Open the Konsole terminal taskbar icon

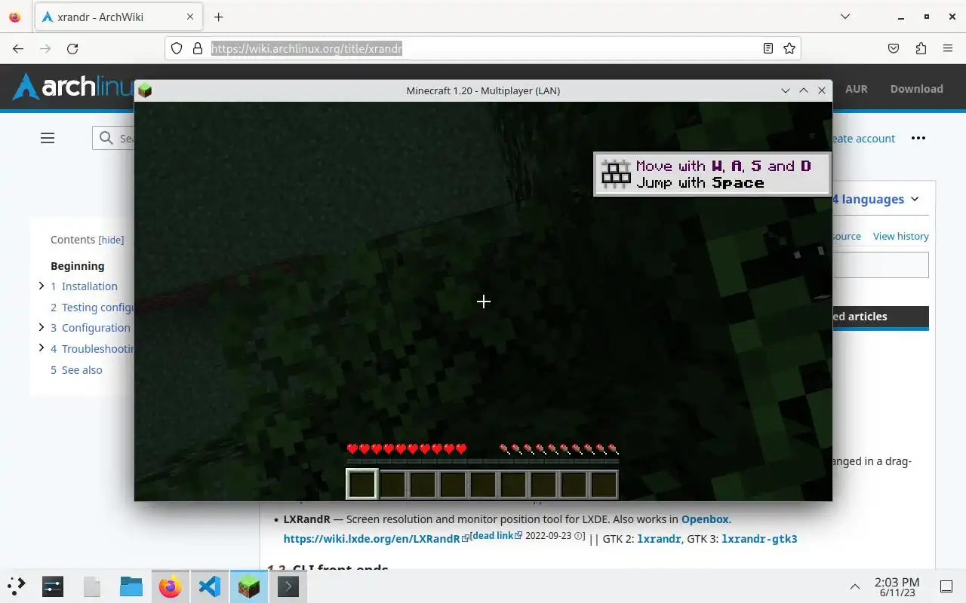point(288,586)
